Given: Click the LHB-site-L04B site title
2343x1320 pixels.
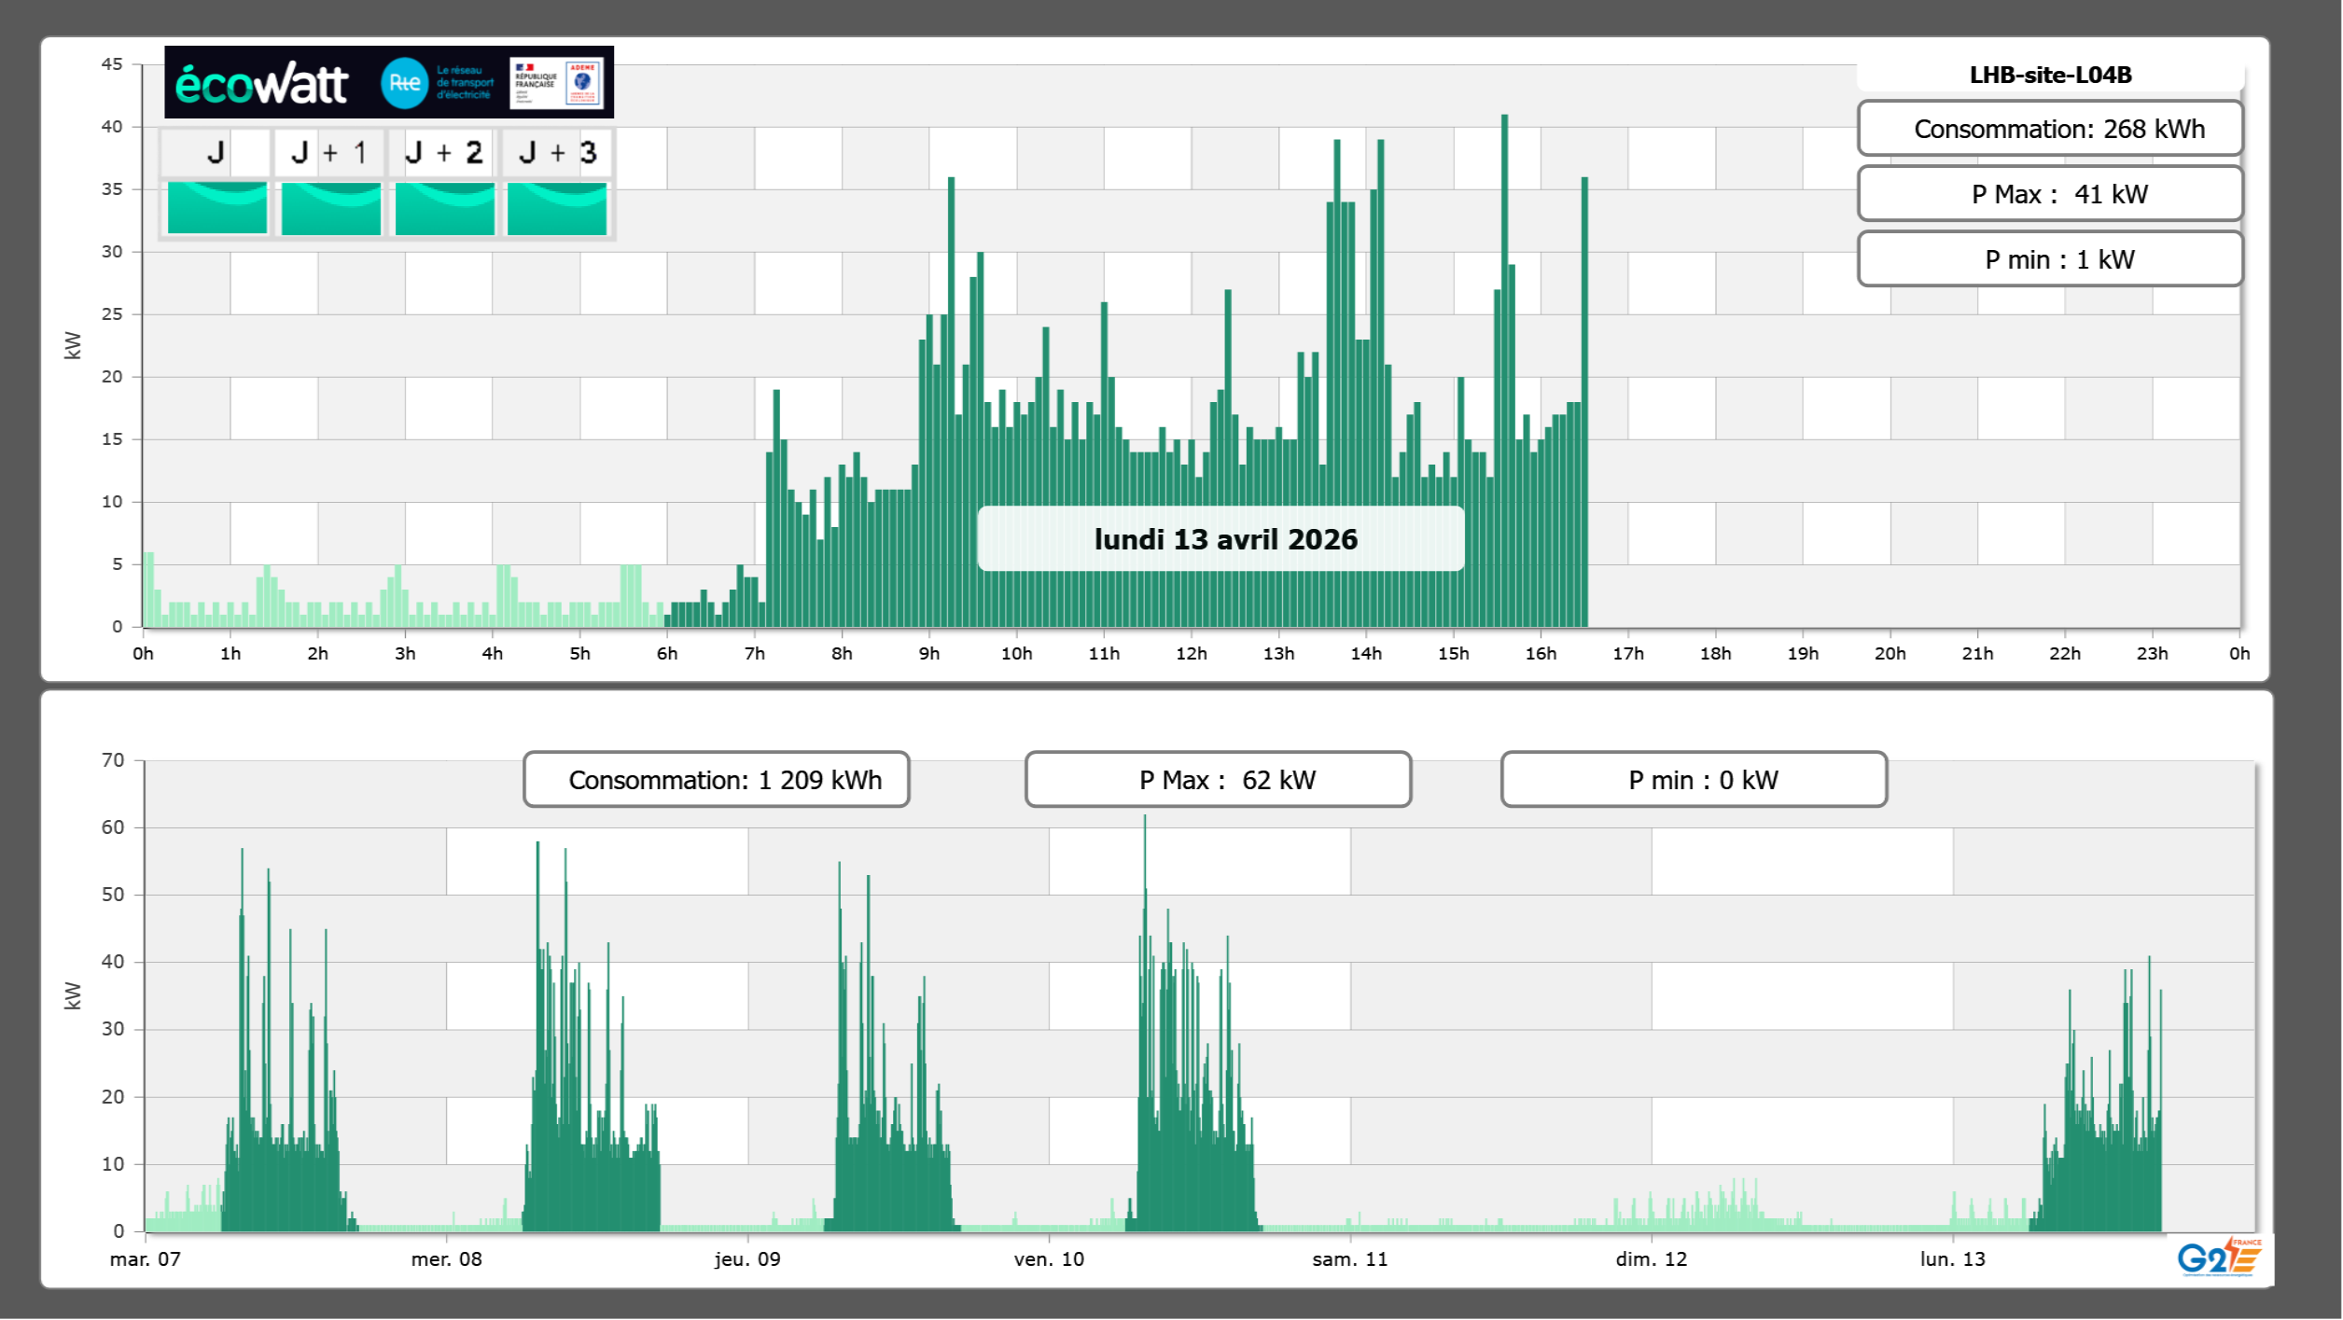Looking at the screenshot, I should tap(2050, 75).
